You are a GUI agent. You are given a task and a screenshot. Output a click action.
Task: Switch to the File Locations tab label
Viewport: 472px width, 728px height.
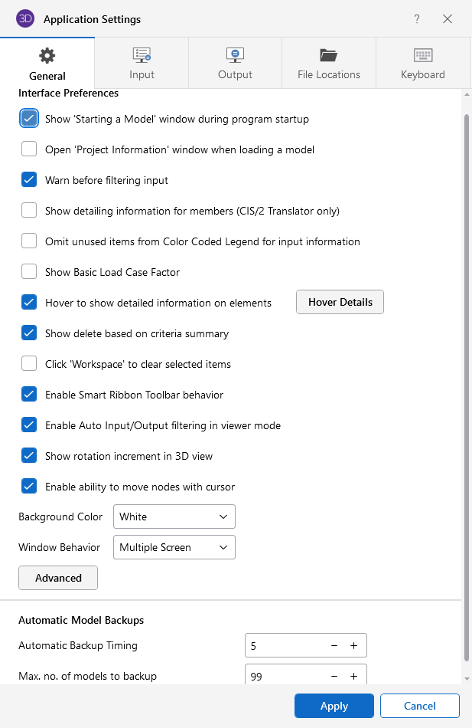pyautogui.click(x=329, y=74)
